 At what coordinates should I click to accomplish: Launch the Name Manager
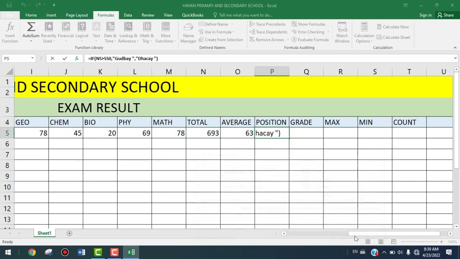tap(188, 32)
